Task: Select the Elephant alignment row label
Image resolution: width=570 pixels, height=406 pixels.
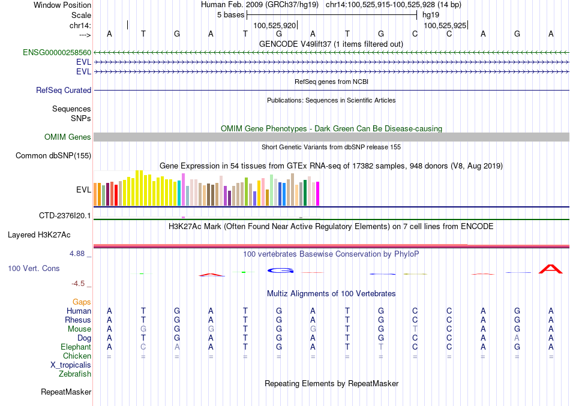Action: pos(76,347)
